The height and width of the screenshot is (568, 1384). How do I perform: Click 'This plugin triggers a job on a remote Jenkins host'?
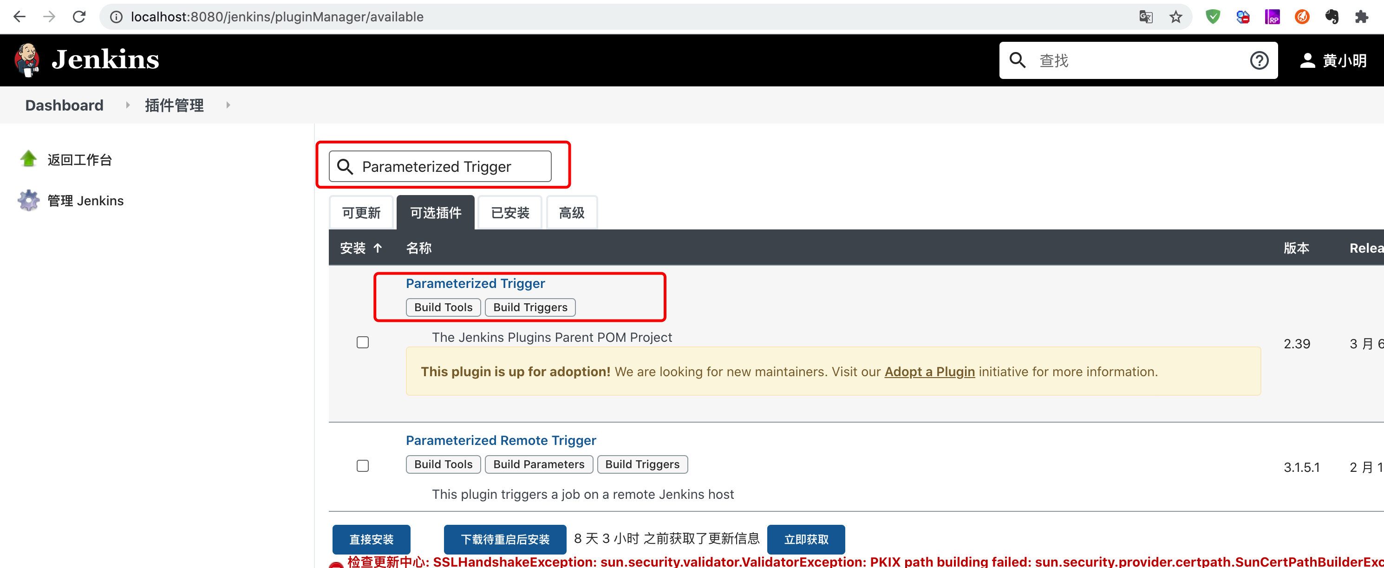pos(582,494)
